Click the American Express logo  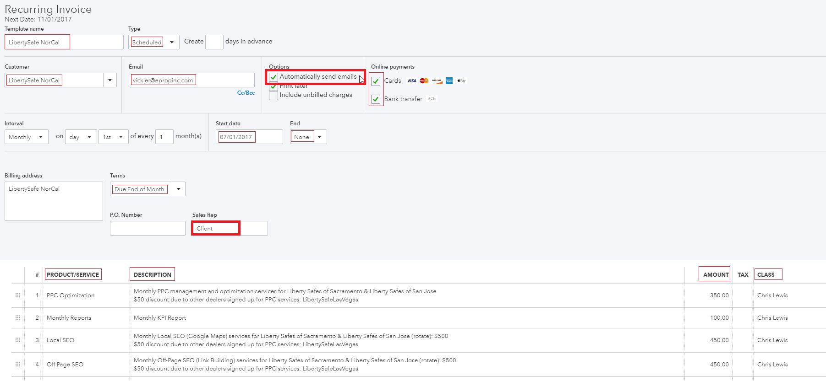pos(449,80)
